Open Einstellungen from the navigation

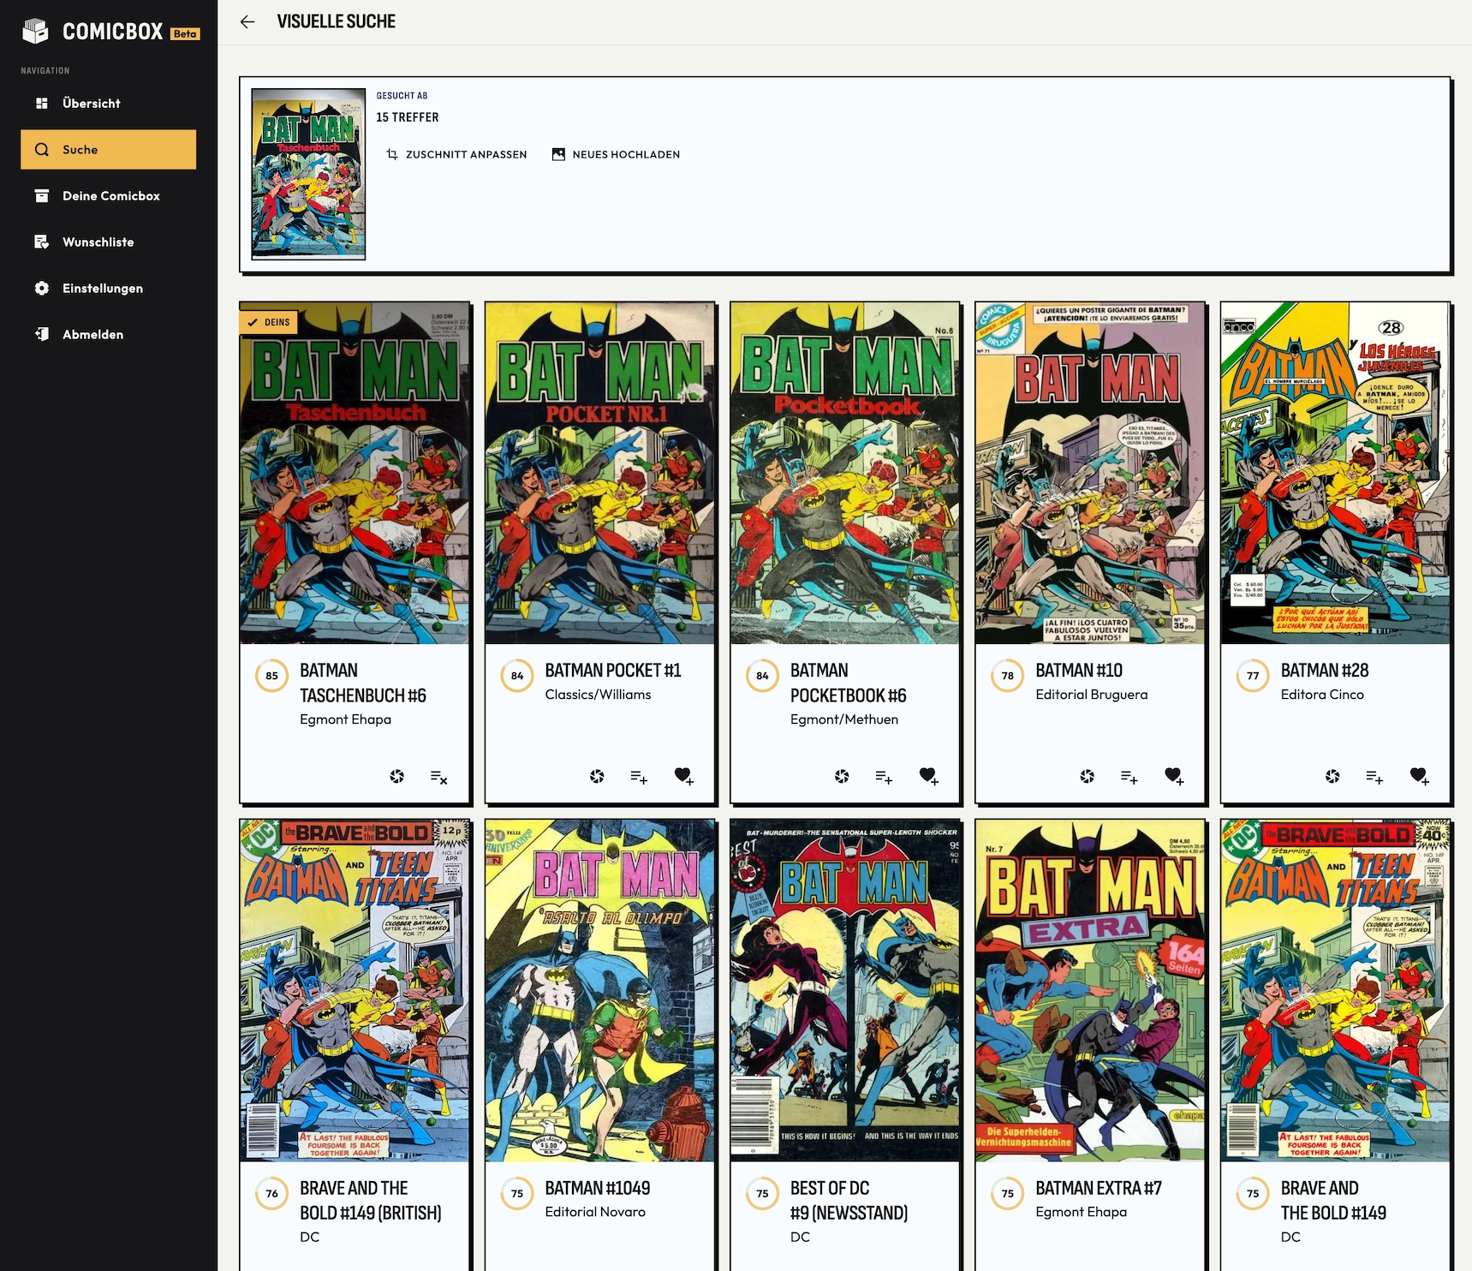click(x=109, y=289)
